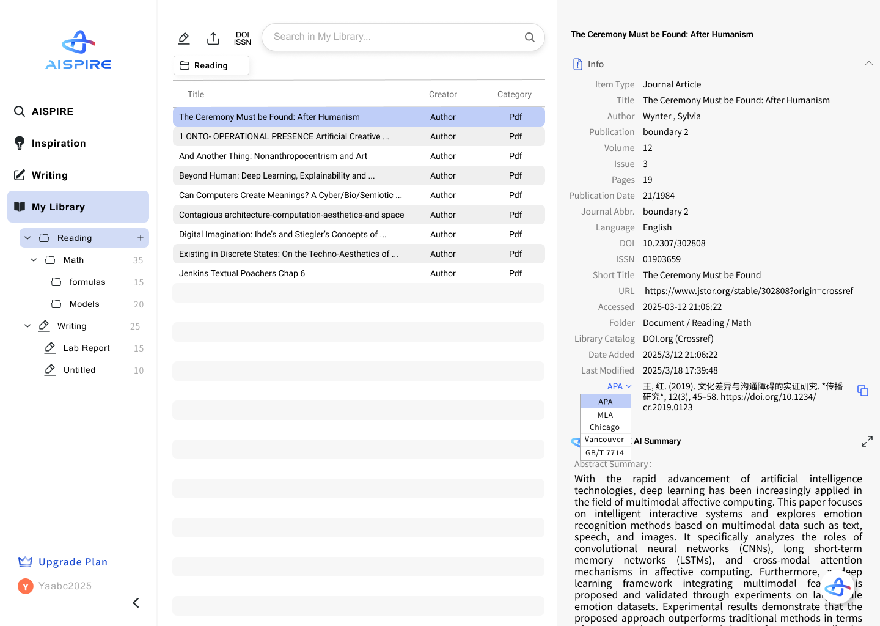This screenshot has width=880, height=626.
Task: Select MLA from the citation format menu
Action: (605, 414)
